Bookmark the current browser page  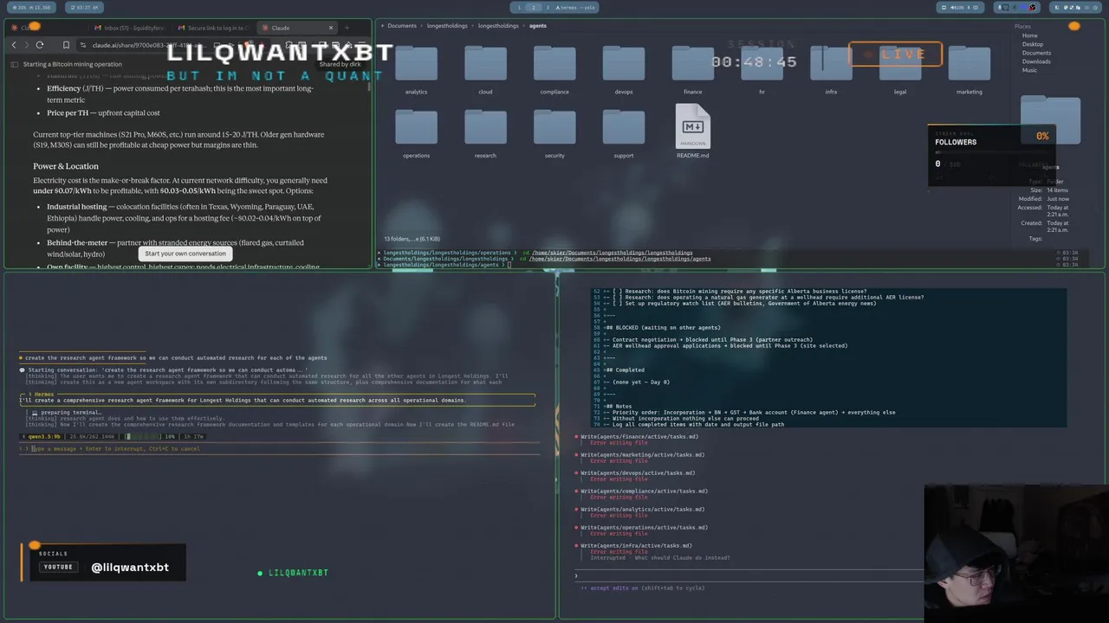pyautogui.click(x=66, y=45)
